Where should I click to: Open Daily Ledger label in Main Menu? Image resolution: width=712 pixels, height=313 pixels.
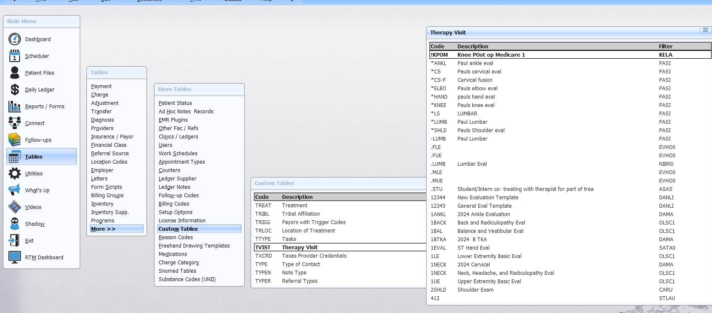tap(40, 89)
